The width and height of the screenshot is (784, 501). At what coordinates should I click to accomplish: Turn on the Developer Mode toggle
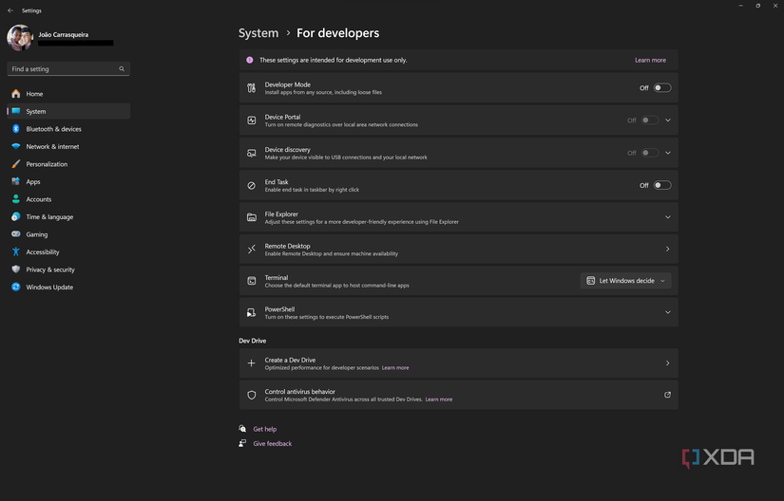(x=661, y=88)
